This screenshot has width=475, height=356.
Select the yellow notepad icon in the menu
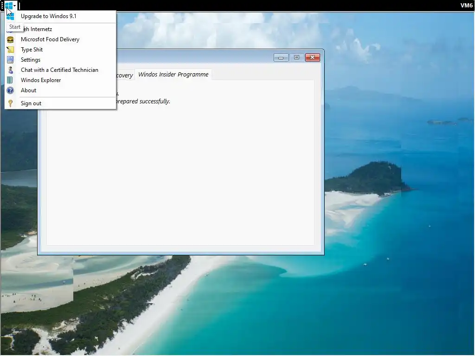[10, 50]
